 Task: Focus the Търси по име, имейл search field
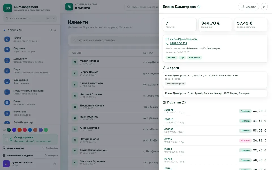tap(114, 40)
